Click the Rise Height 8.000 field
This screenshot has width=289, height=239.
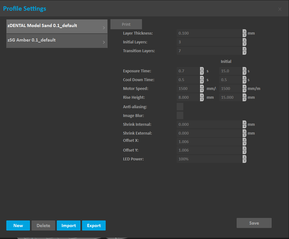188,97
